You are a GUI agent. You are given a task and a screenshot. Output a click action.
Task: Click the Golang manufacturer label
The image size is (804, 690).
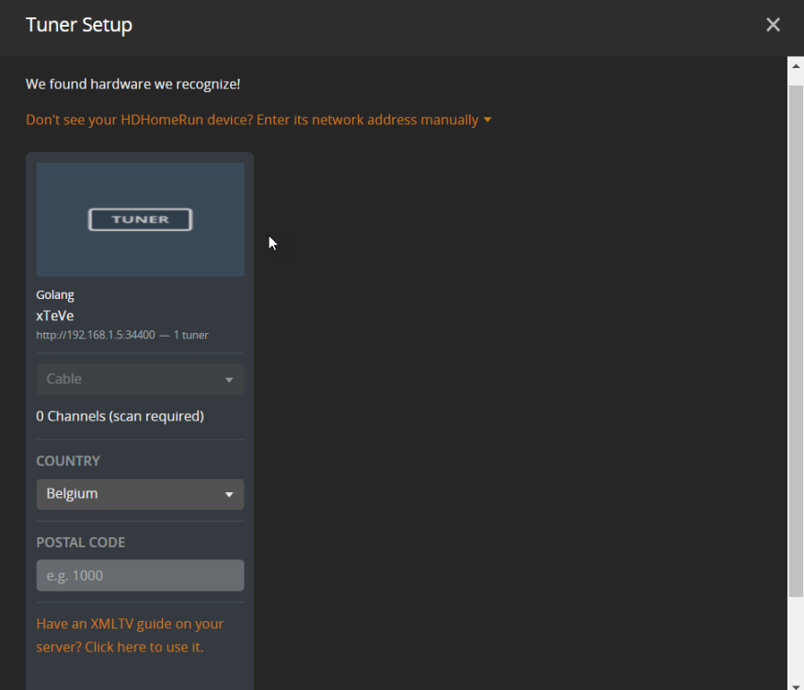tap(55, 295)
